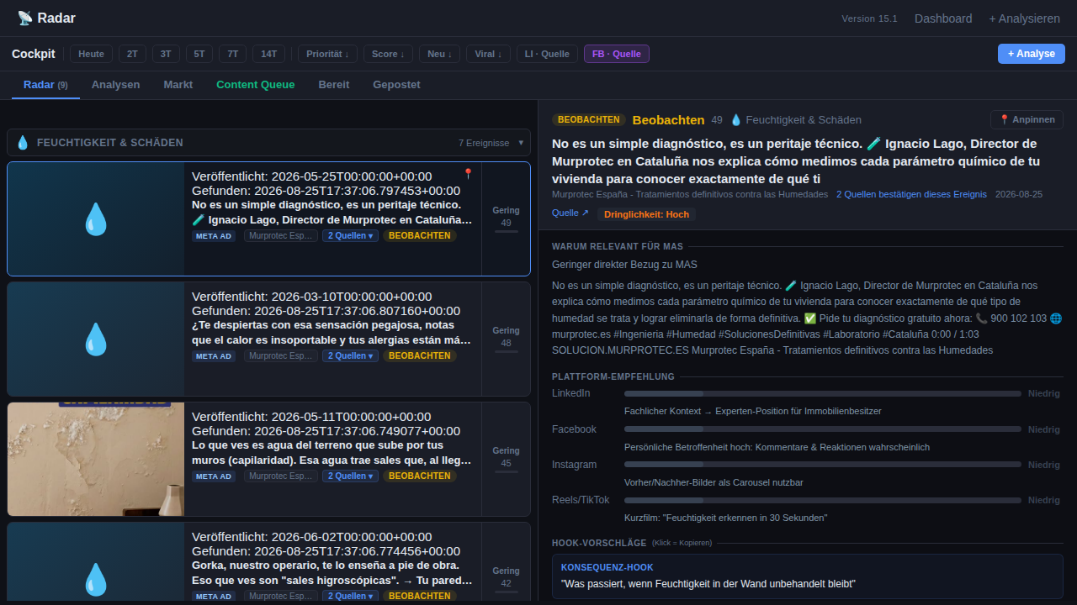The height and width of the screenshot is (605, 1077).
Task: Enable the LI · Quelle source filter
Action: coord(547,54)
